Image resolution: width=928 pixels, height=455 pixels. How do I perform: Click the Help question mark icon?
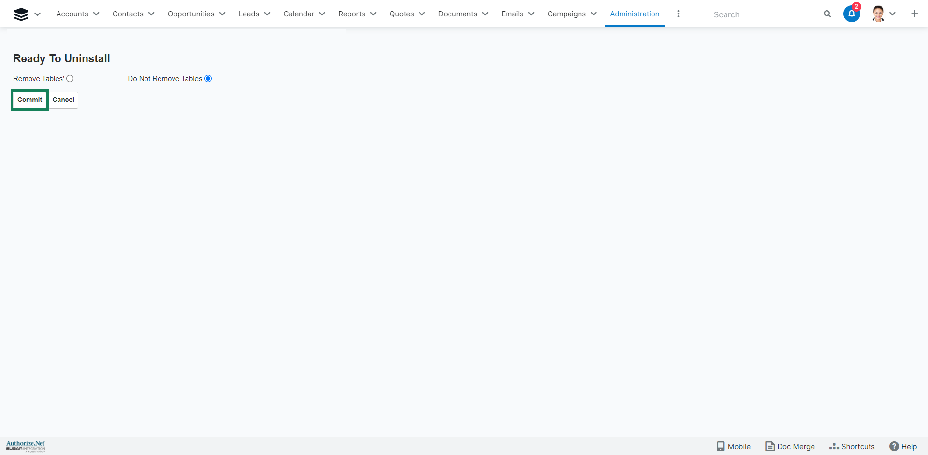pos(894,446)
